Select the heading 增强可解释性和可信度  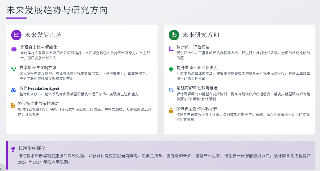click(197, 88)
